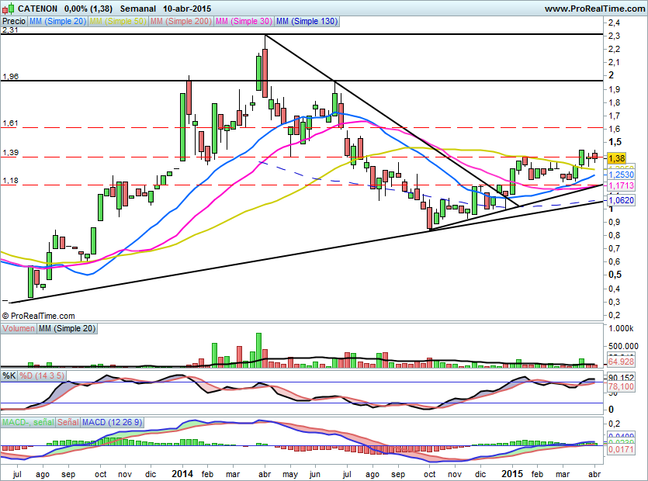The width and height of the screenshot is (648, 481).
Task: Click the pink 1,1713 moving average tag
Action: (x=620, y=187)
